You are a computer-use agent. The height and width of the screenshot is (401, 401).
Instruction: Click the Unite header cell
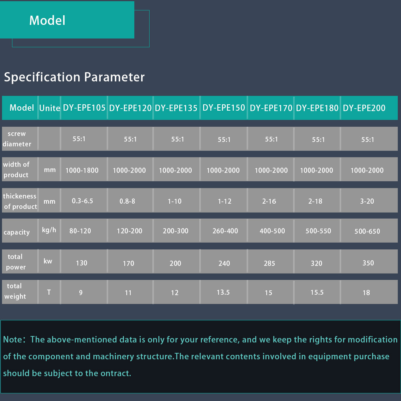(x=49, y=107)
